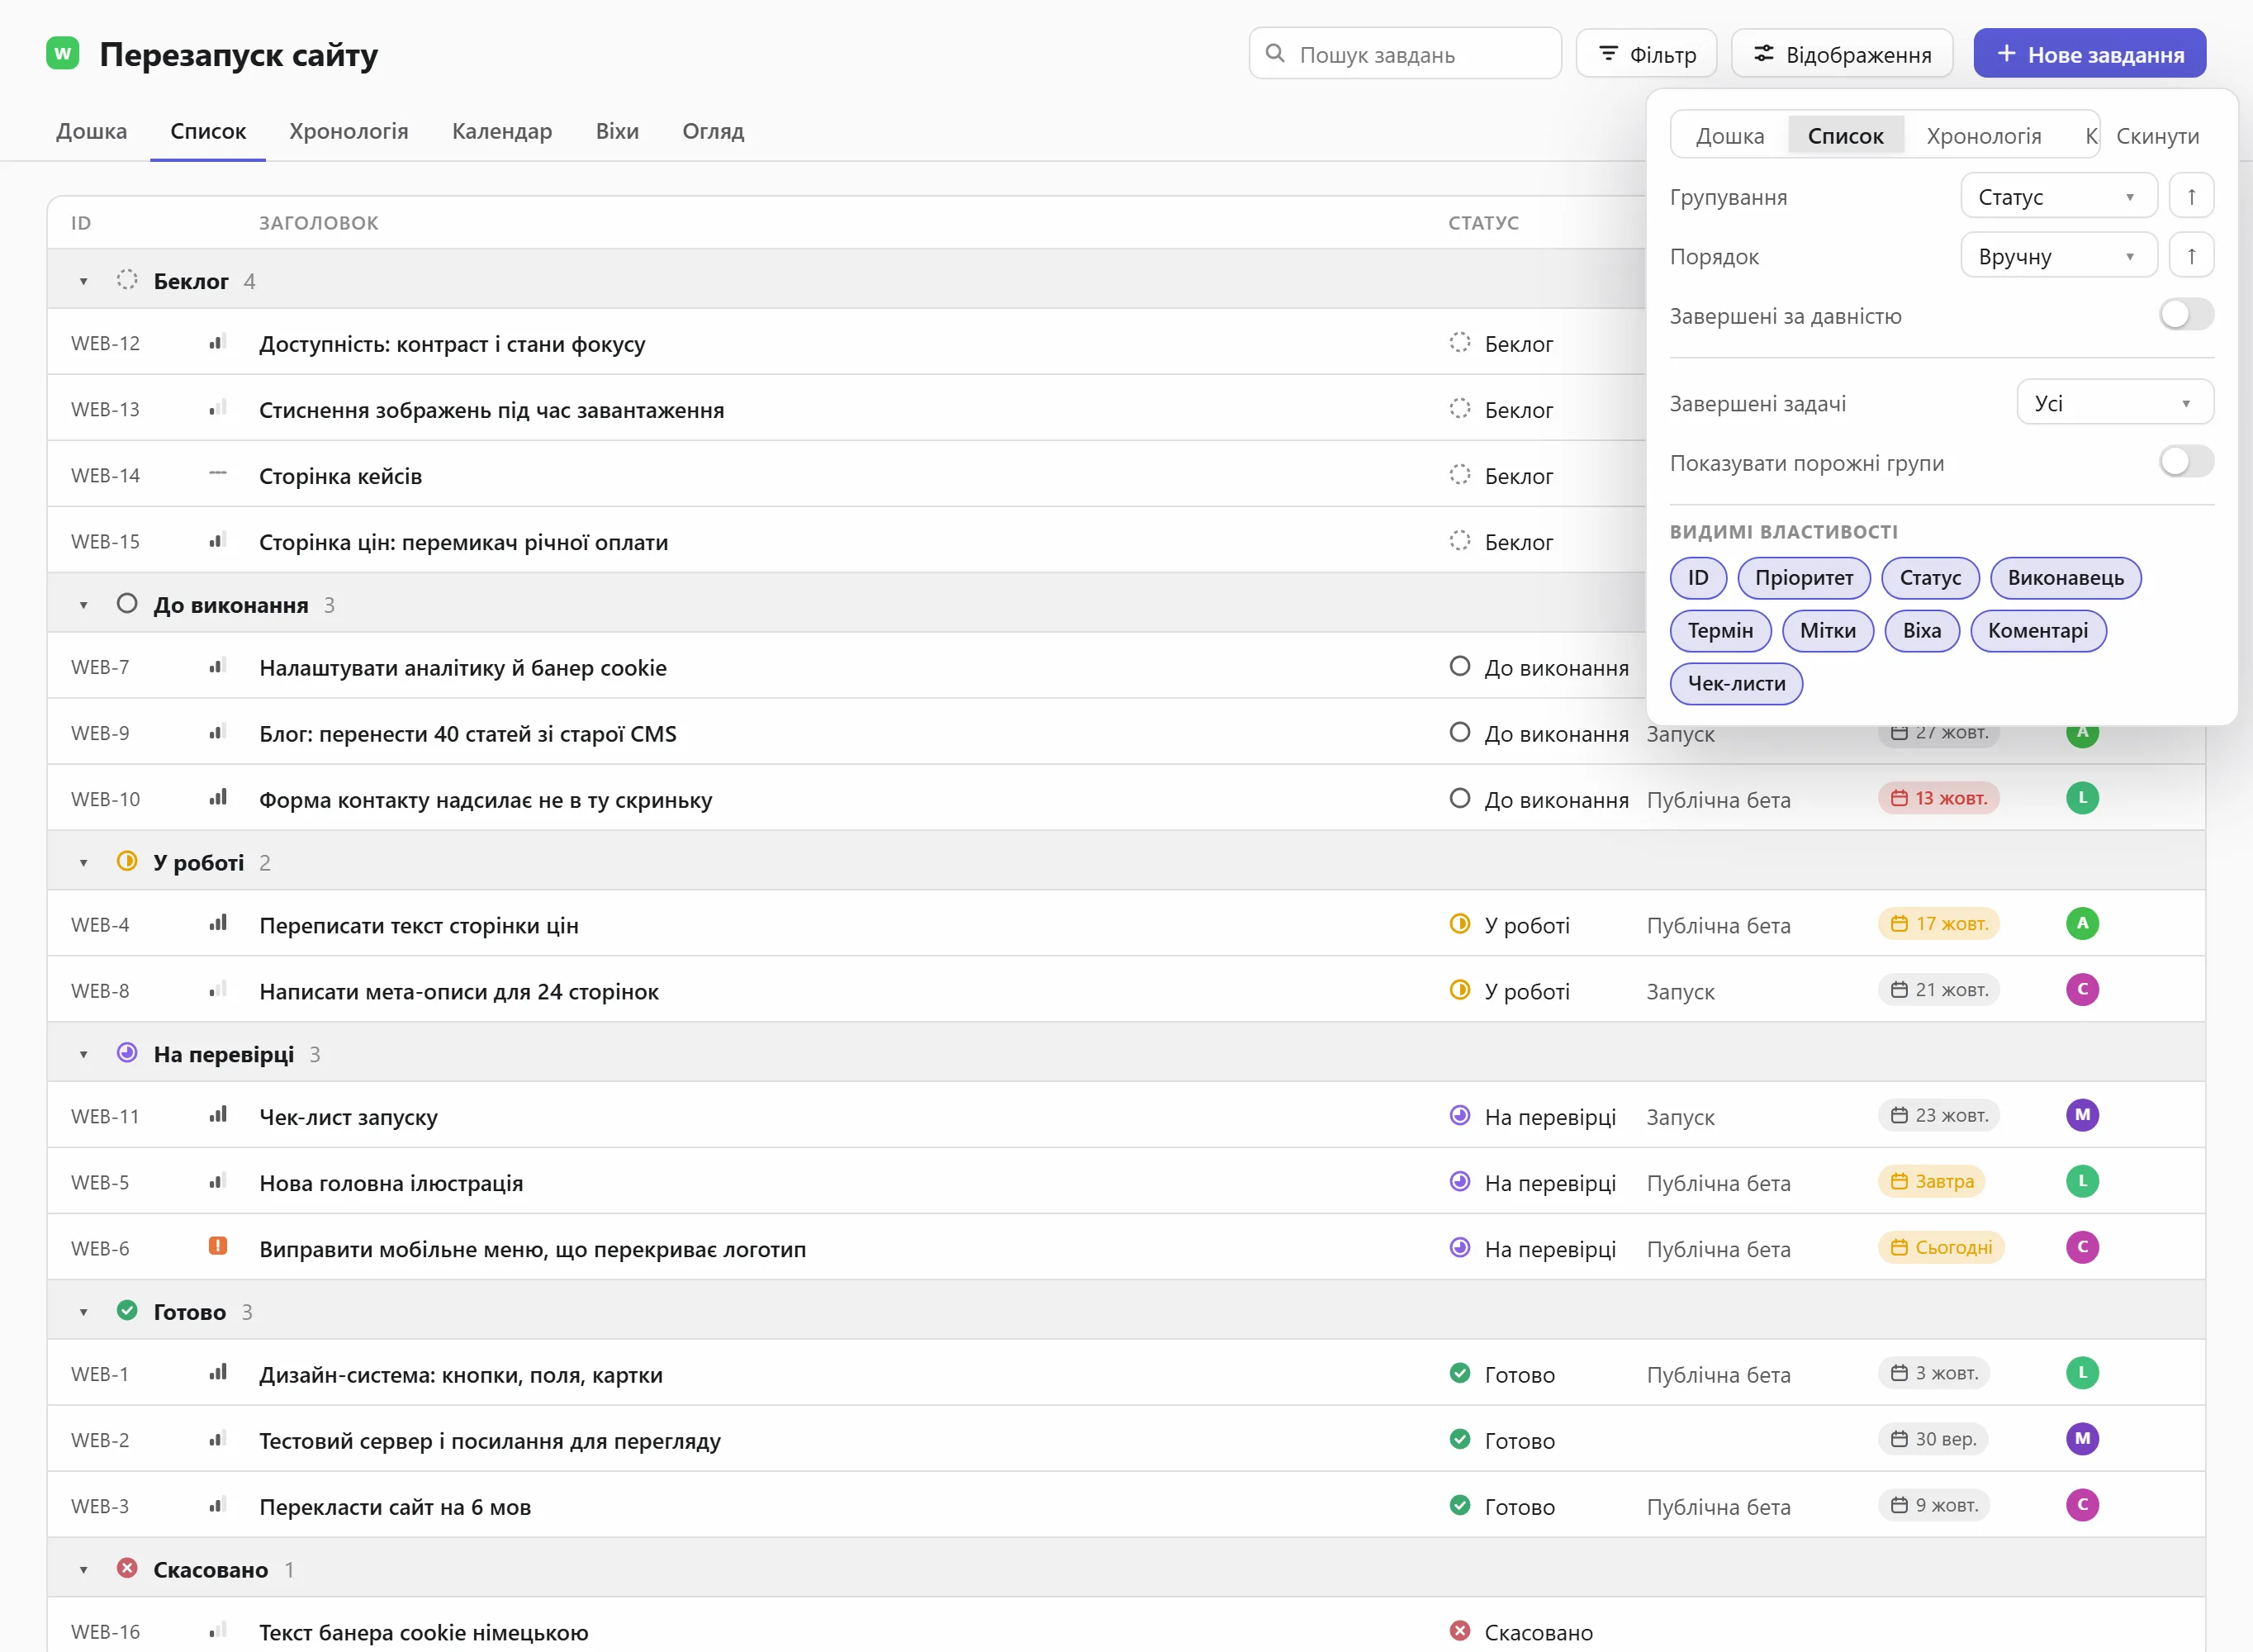Click the Відображення button
2253x1652 pixels.
(1843, 54)
